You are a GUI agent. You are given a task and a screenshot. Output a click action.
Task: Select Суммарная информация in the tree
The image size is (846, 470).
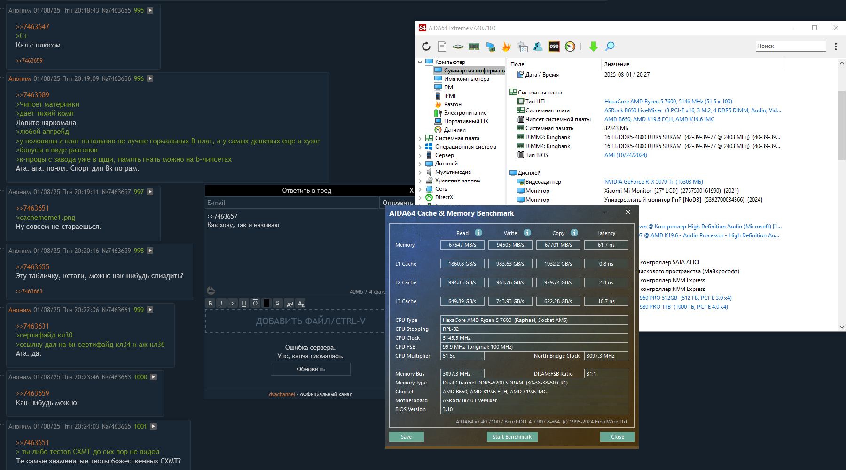pyautogui.click(x=470, y=70)
